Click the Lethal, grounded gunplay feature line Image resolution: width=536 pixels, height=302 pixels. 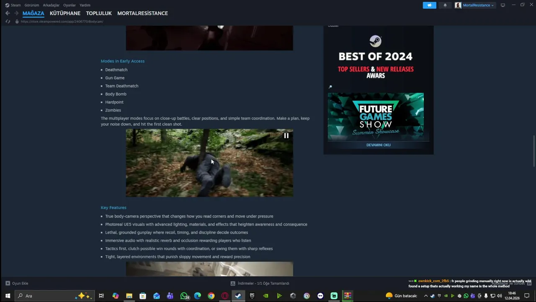pyautogui.click(x=177, y=232)
